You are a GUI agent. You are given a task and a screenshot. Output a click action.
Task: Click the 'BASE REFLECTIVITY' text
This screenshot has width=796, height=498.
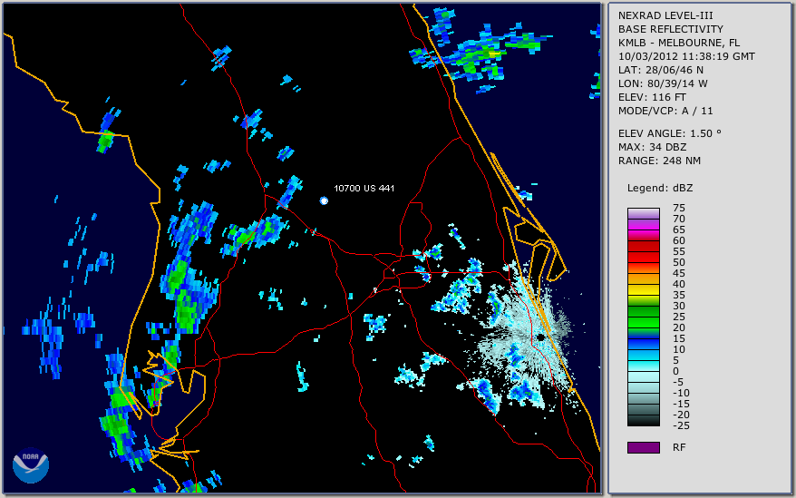click(x=671, y=29)
